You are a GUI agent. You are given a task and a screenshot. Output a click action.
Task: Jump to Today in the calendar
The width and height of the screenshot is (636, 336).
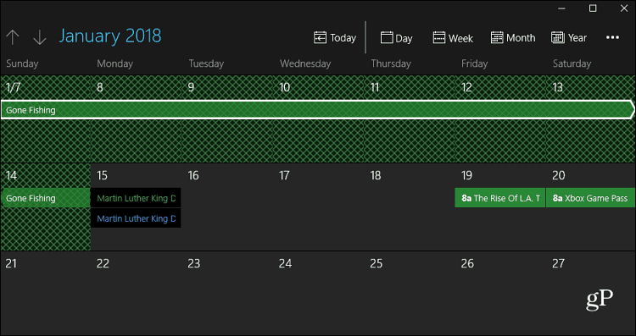coord(335,38)
